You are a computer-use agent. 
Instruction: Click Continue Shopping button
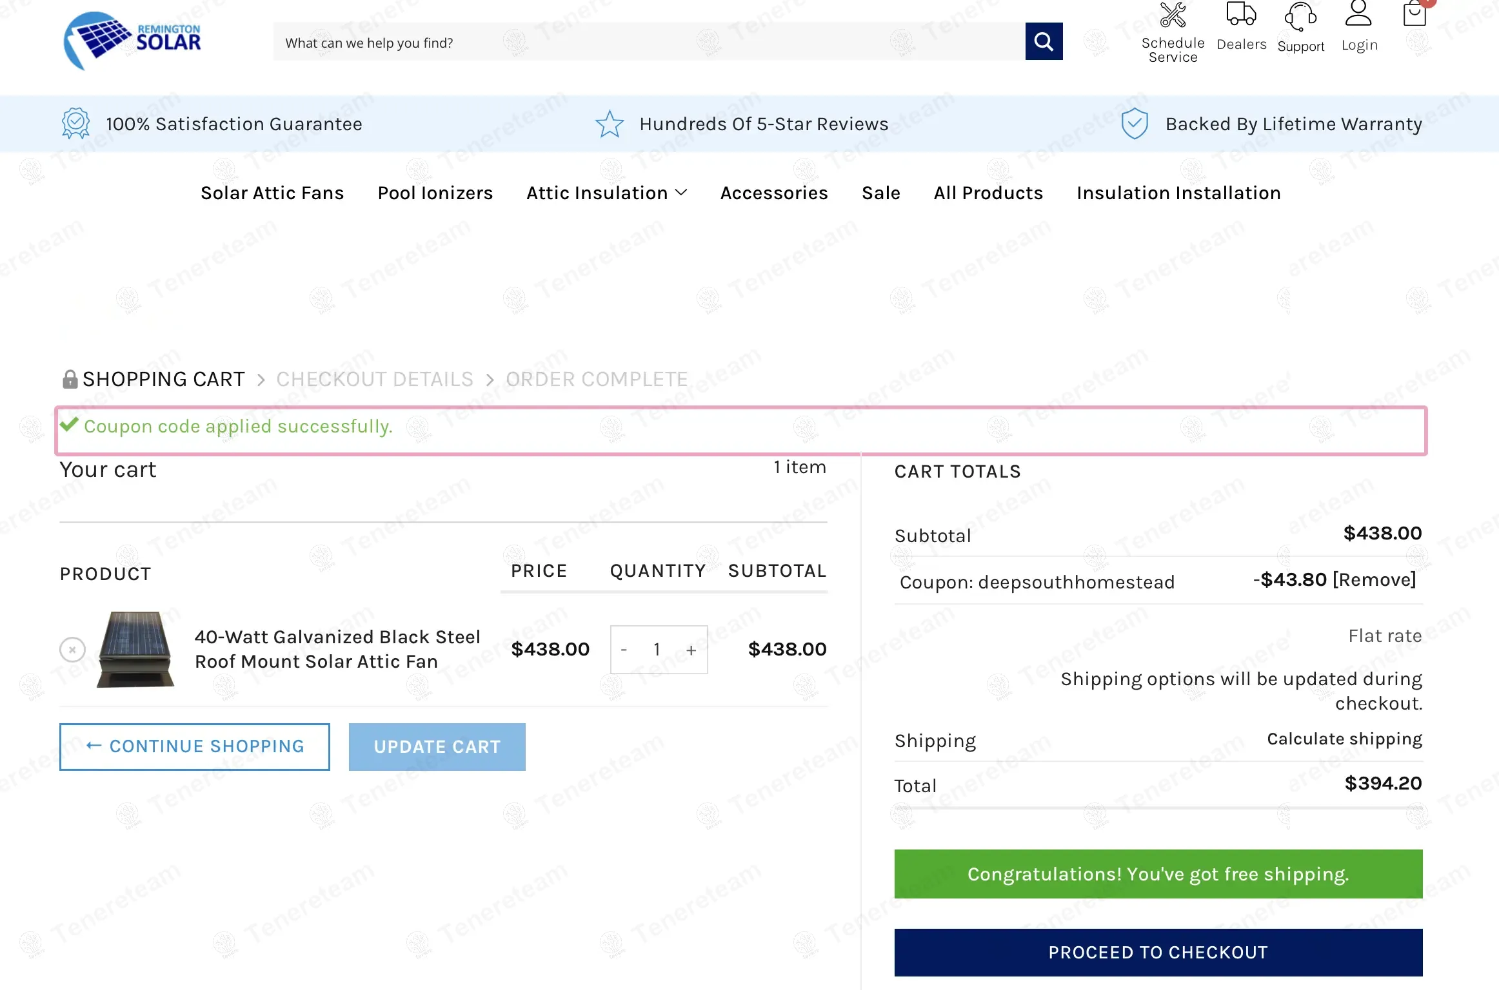click(x=195, y=746)
